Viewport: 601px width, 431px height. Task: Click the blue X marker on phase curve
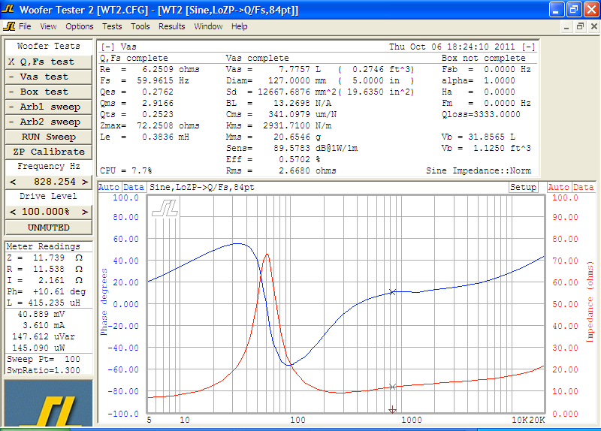[392, 292]
